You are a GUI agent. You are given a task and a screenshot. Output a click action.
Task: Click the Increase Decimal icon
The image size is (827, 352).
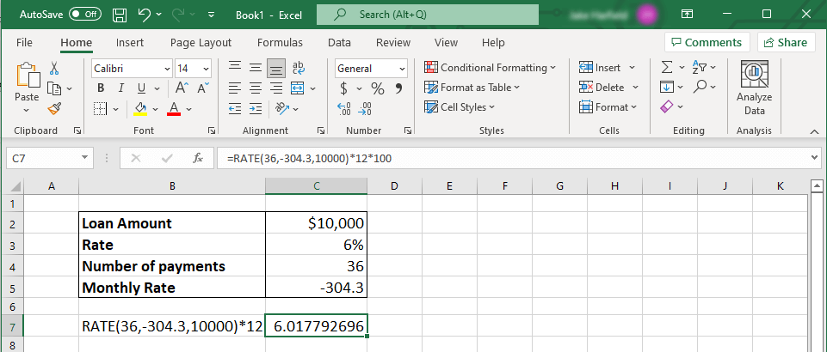pos(345,108)
